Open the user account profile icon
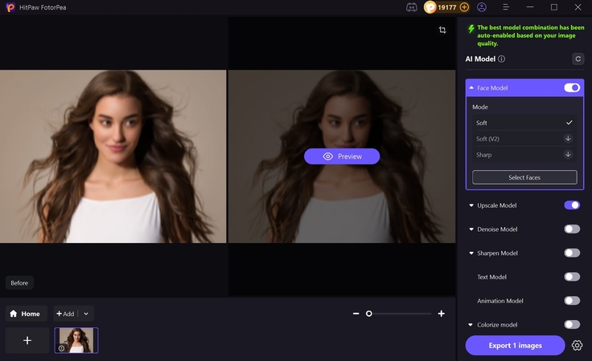Viewport: 592px width, 361px height. (482, 7)
